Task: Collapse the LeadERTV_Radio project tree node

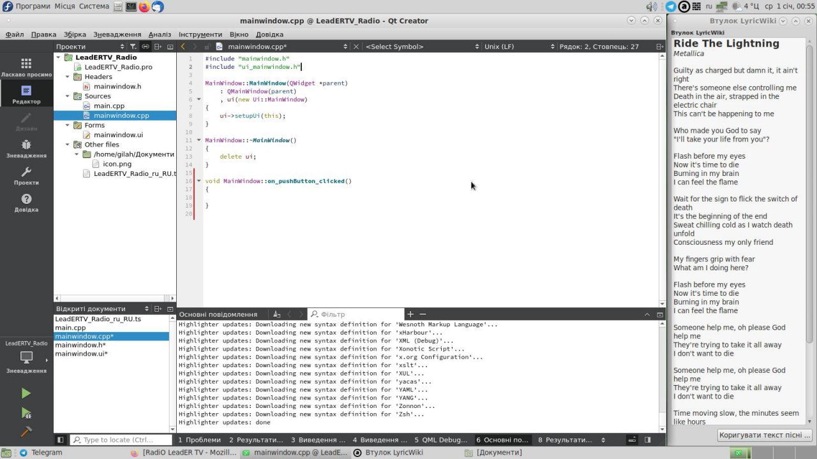Action: (x=59, y=57)
